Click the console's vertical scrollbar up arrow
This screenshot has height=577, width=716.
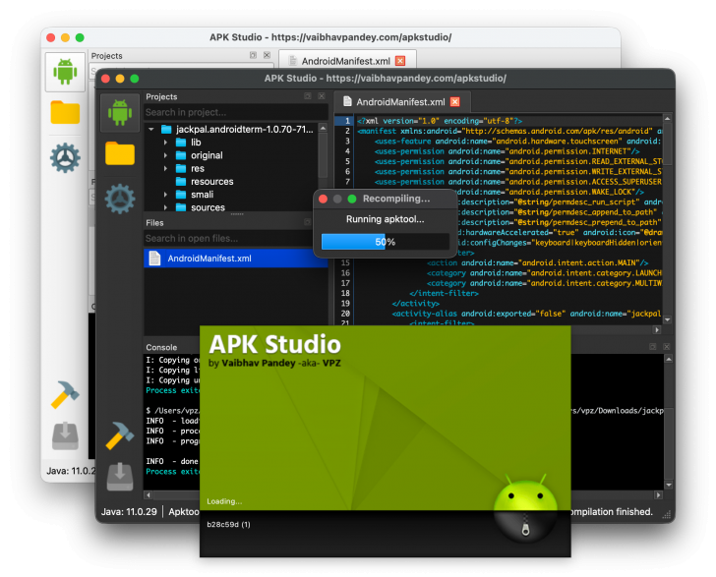[669, 359]
